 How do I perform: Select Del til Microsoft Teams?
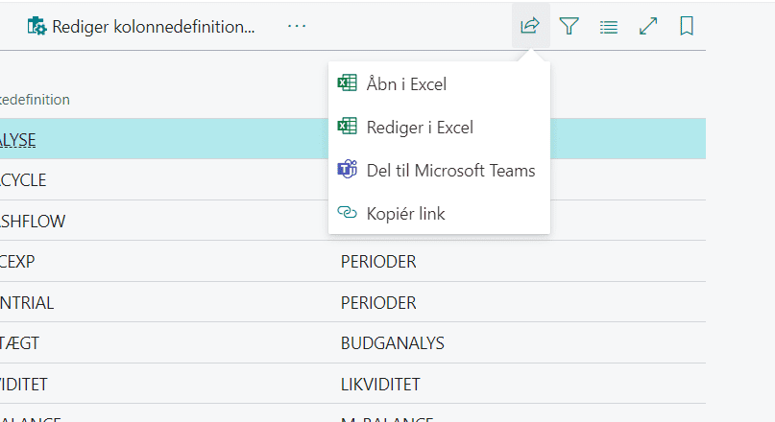pyautogui.click(x=450, y=171)
